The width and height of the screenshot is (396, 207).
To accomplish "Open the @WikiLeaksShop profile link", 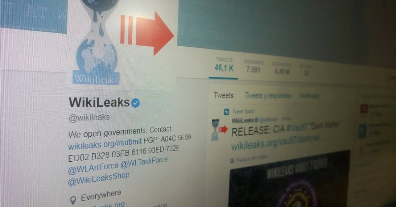I will tap(98, 178).
